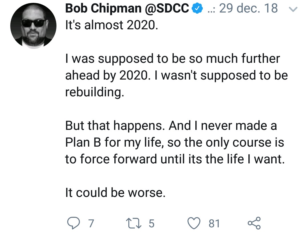Click the closing line "It could be worse."
Screen dimensions: 308x233
pyautogui.click(x=115, y=192)
